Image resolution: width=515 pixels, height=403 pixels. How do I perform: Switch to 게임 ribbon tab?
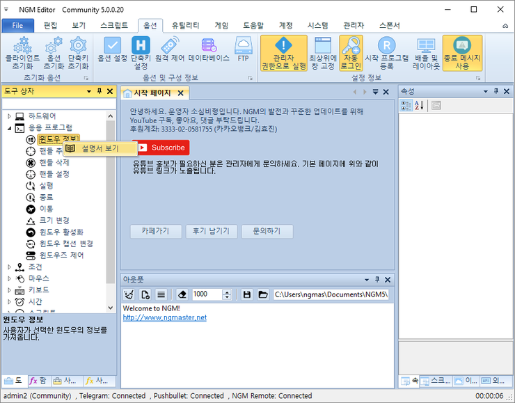tap(221, 26)
